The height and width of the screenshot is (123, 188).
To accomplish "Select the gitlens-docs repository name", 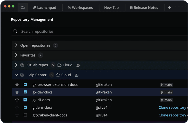I will [x=43, y=108].
